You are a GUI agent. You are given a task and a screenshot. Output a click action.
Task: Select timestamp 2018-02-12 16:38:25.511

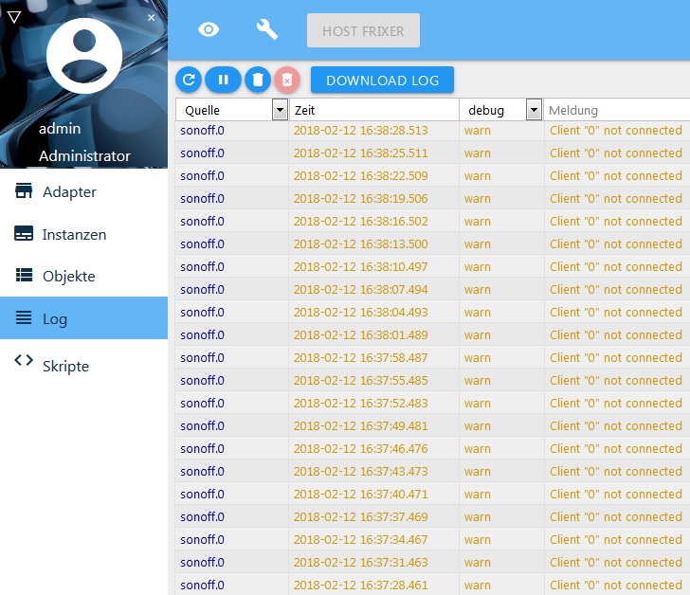click(360, 153)
